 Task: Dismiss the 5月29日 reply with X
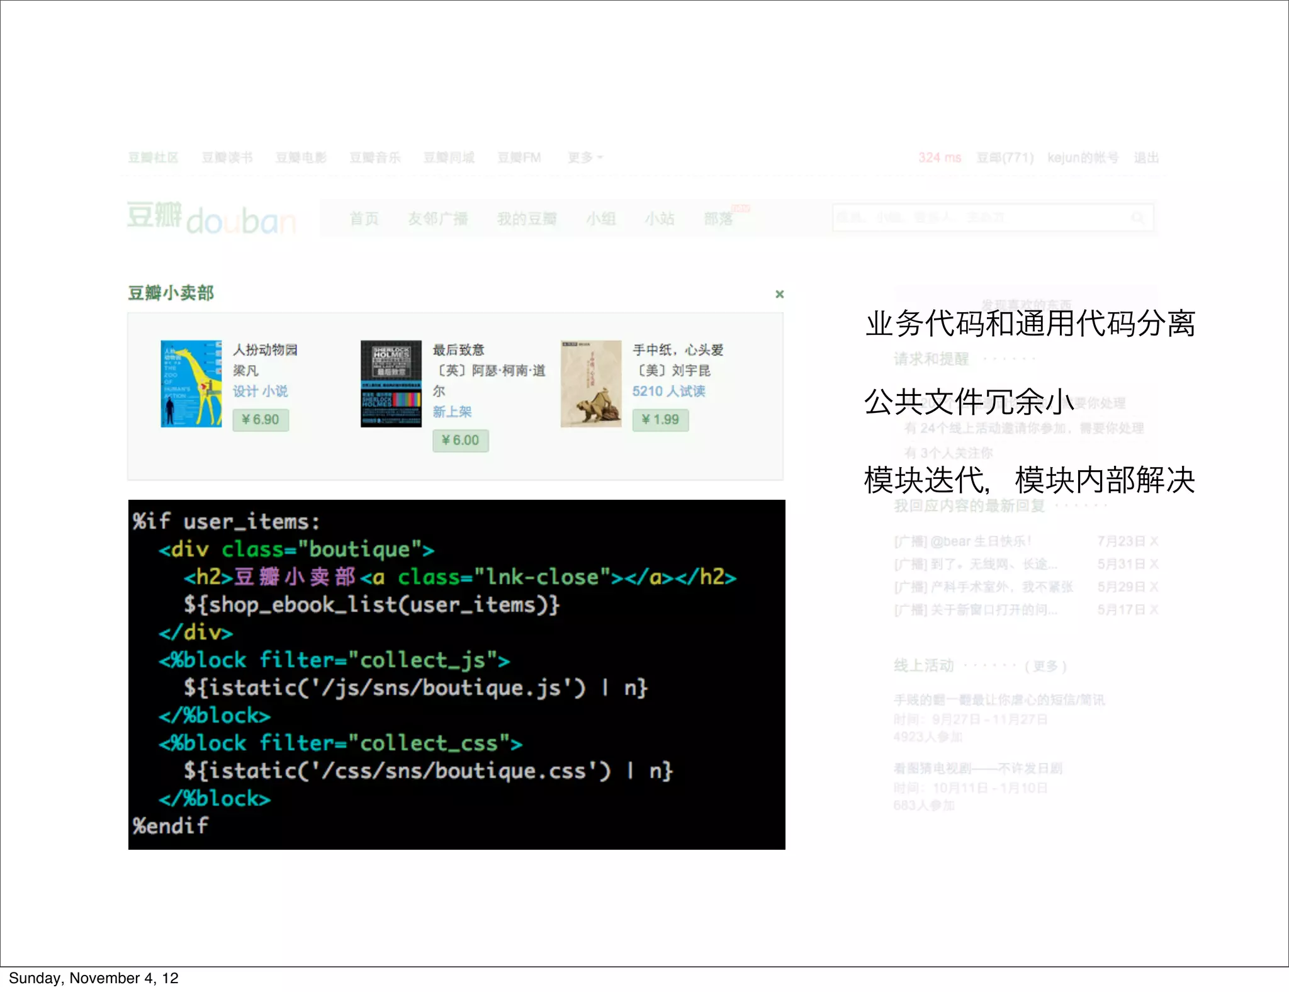click(x=1154, y=587)
